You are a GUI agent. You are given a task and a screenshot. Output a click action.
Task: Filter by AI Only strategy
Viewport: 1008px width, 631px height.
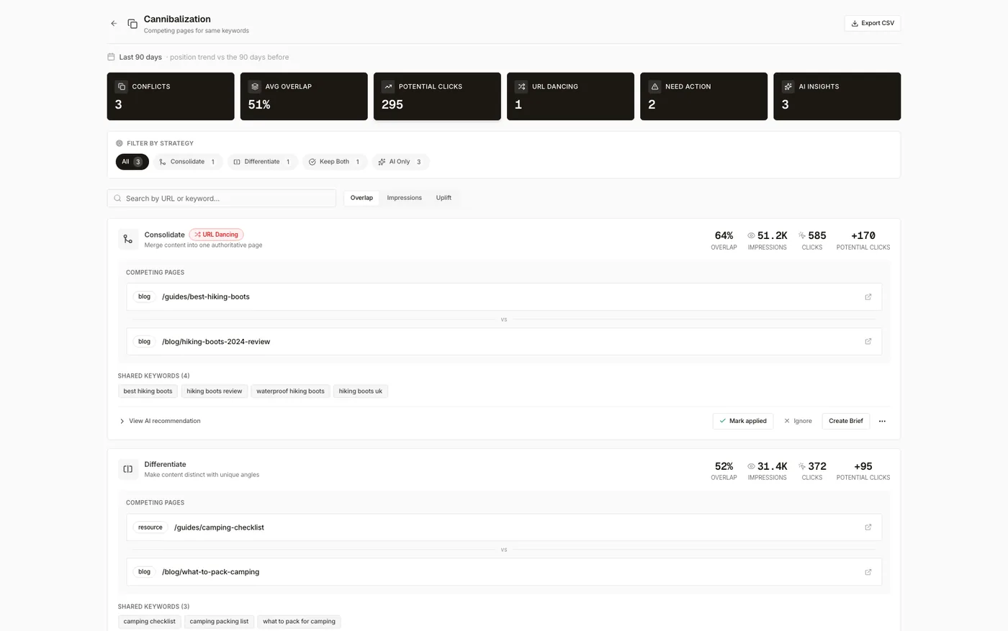[400, 162]
